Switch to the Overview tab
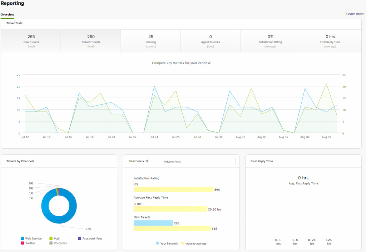 point(7,15)
